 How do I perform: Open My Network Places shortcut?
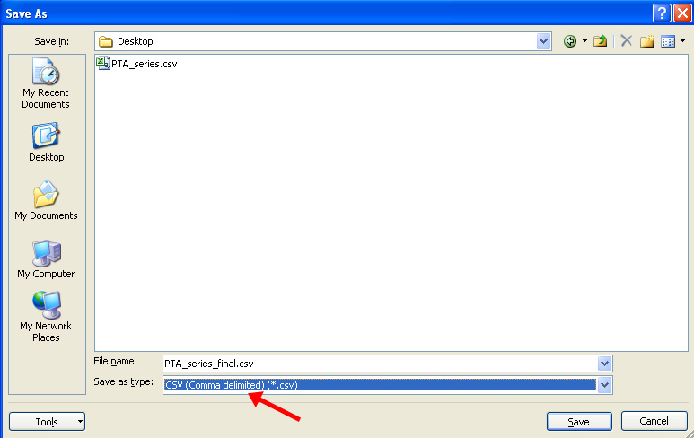(x=46, y=317)
